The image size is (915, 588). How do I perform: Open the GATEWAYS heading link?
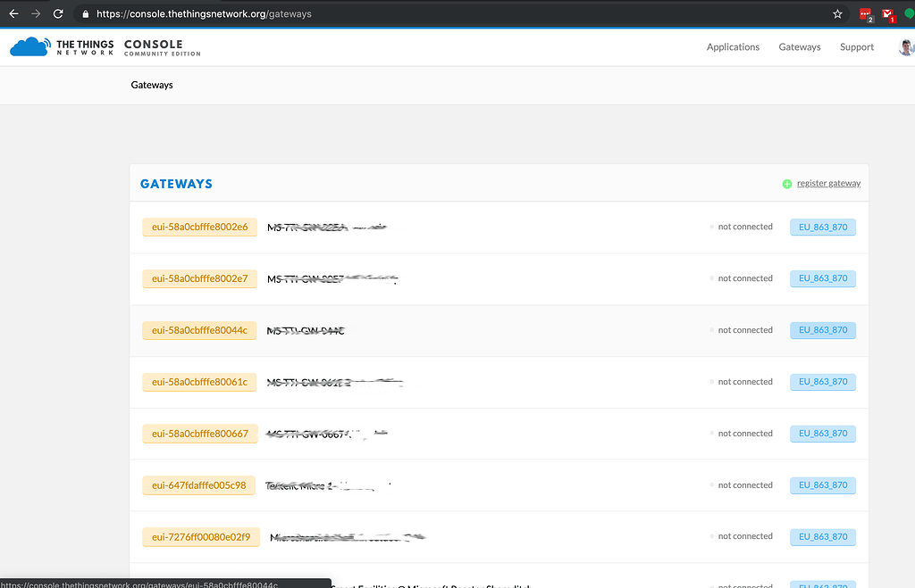(176, 183)
